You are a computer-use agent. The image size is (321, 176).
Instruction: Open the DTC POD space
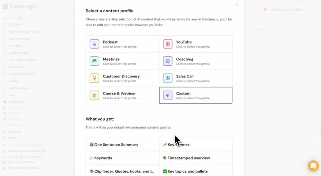(15, 25)
